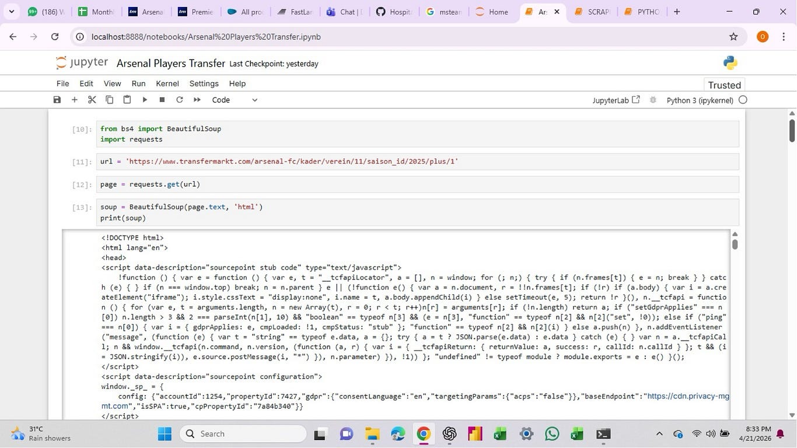Viewport: 797px width, 448px height.
Task: Open the Chrome profile avatar
Action: (x=762, y=37)
